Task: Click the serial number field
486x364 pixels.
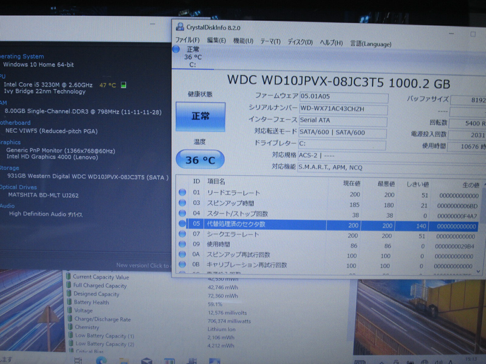Action: pos(344,109)
